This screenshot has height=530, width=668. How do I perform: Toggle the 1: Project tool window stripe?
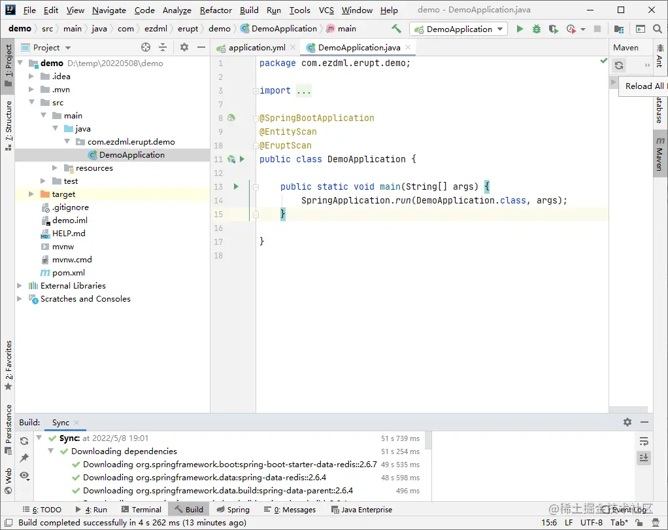coord(8,65)
